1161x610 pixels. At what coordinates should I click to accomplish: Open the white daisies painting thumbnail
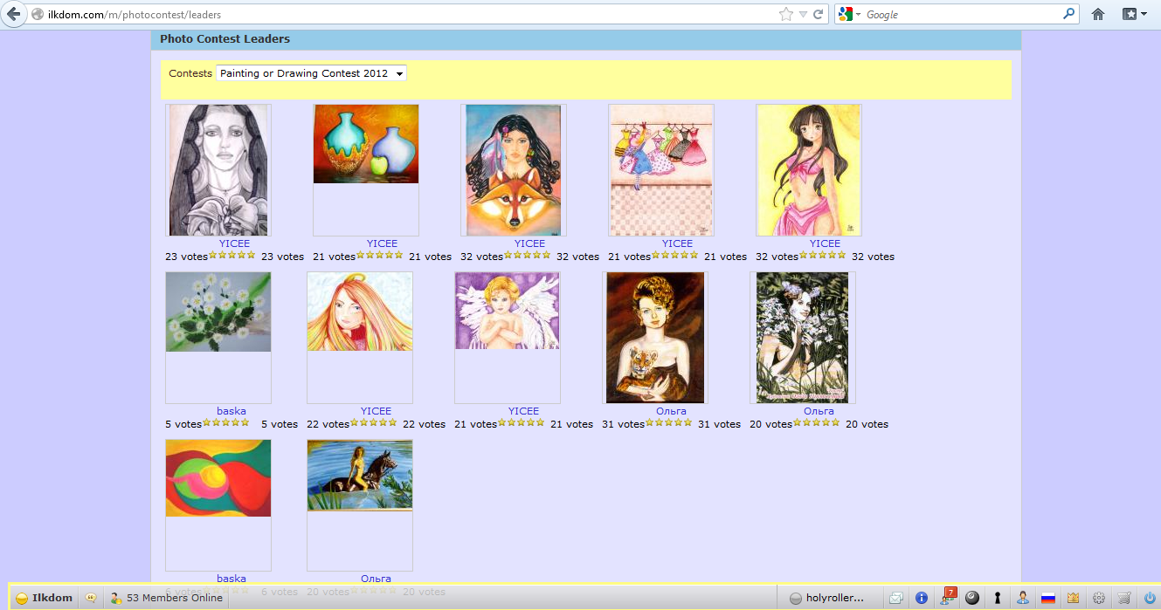pos(218,312)
